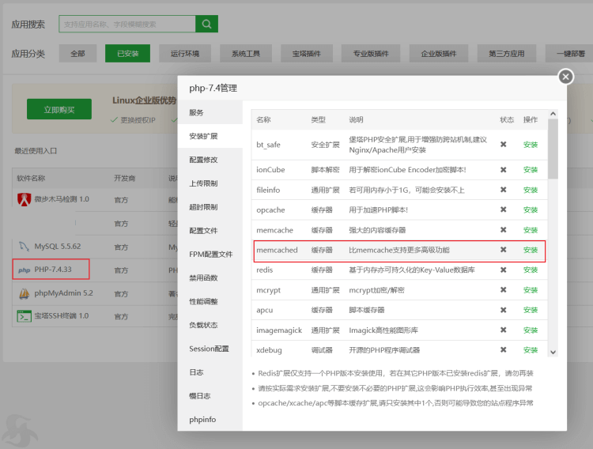Click 安装 link for memcached extension
Viewport: 593px width, 449px height.
[x=531, y=250]
